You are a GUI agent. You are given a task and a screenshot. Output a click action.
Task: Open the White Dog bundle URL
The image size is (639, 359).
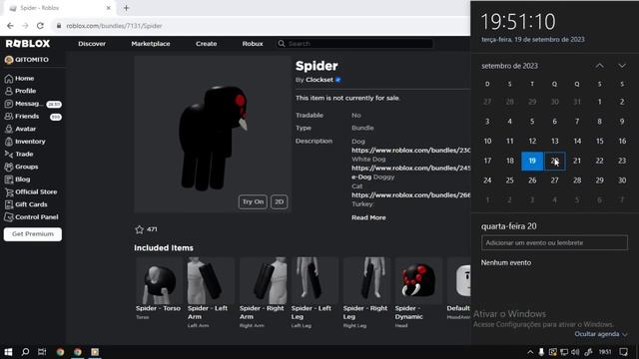click(411, 169)
